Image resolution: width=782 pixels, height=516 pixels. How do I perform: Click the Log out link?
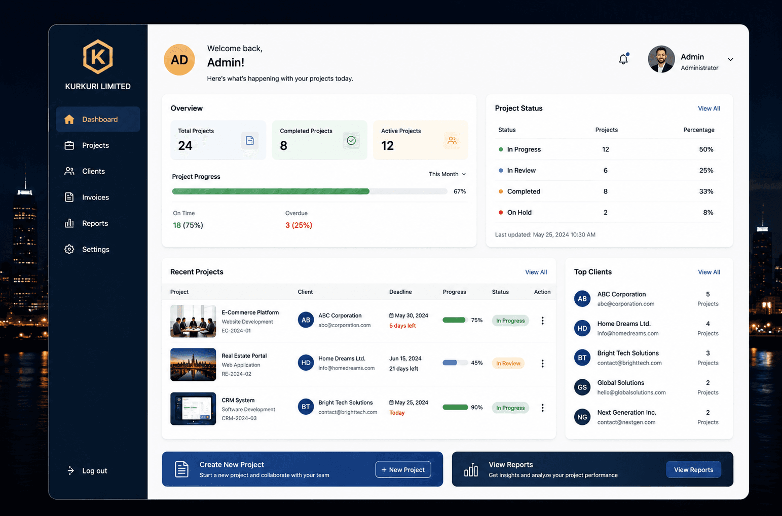tap(87, 470)
